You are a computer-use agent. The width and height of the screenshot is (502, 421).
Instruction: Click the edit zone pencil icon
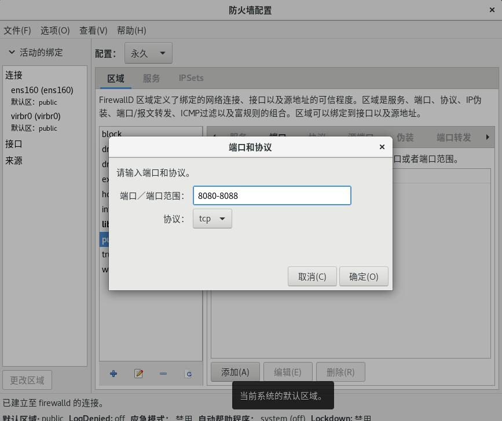[138, 374]
